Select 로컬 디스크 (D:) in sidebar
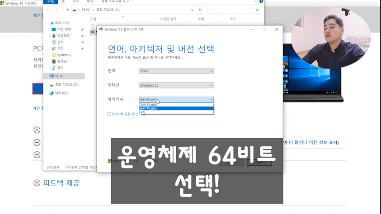This screenshot has width=381, height=214. coord(66,84)
